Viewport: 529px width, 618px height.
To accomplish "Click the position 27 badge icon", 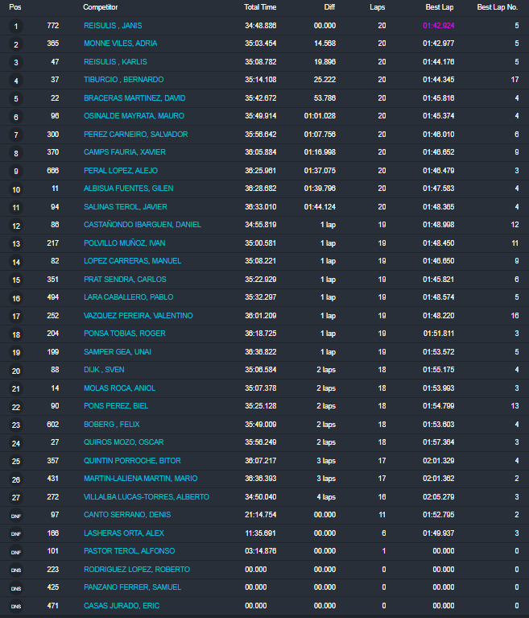I will pyautogui.click(x=16, y=497).
